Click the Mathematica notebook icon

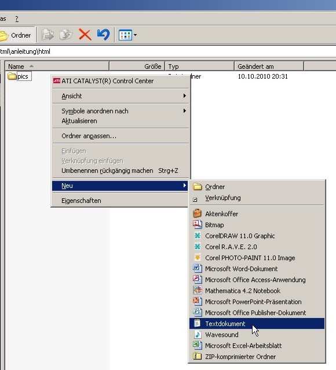(197, 290)
